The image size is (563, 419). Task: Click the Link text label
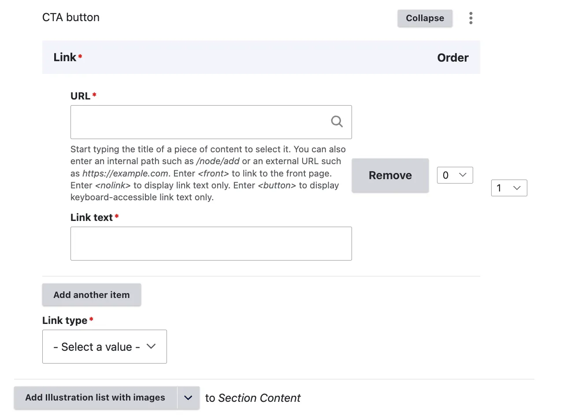pyautogui.click(x=92, y=217)
